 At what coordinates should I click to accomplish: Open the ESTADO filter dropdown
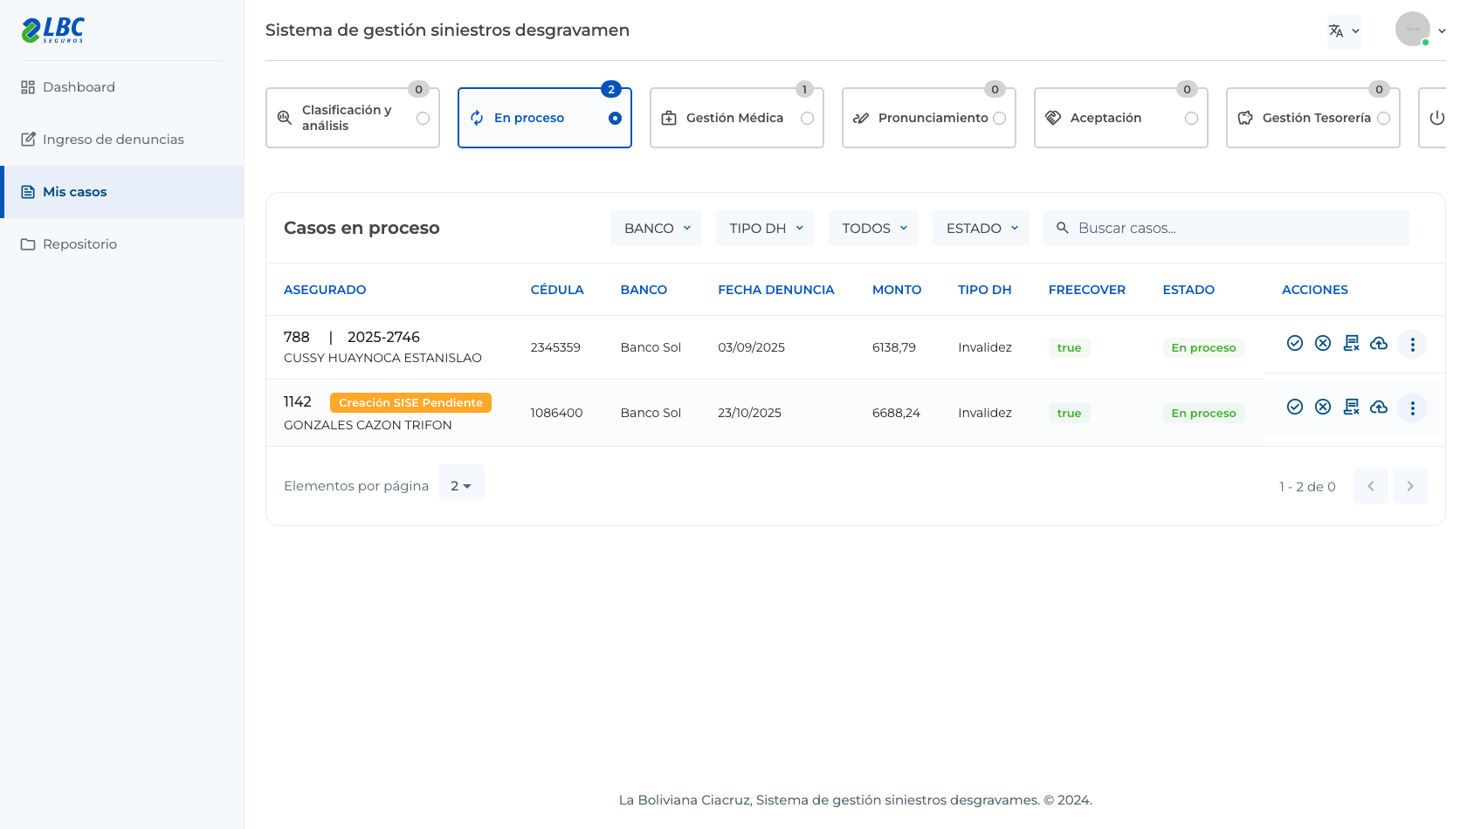tap(981, 228)
